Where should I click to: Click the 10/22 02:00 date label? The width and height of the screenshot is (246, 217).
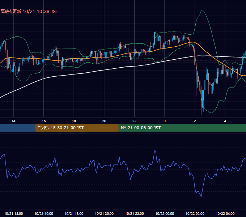coord(195,213)
